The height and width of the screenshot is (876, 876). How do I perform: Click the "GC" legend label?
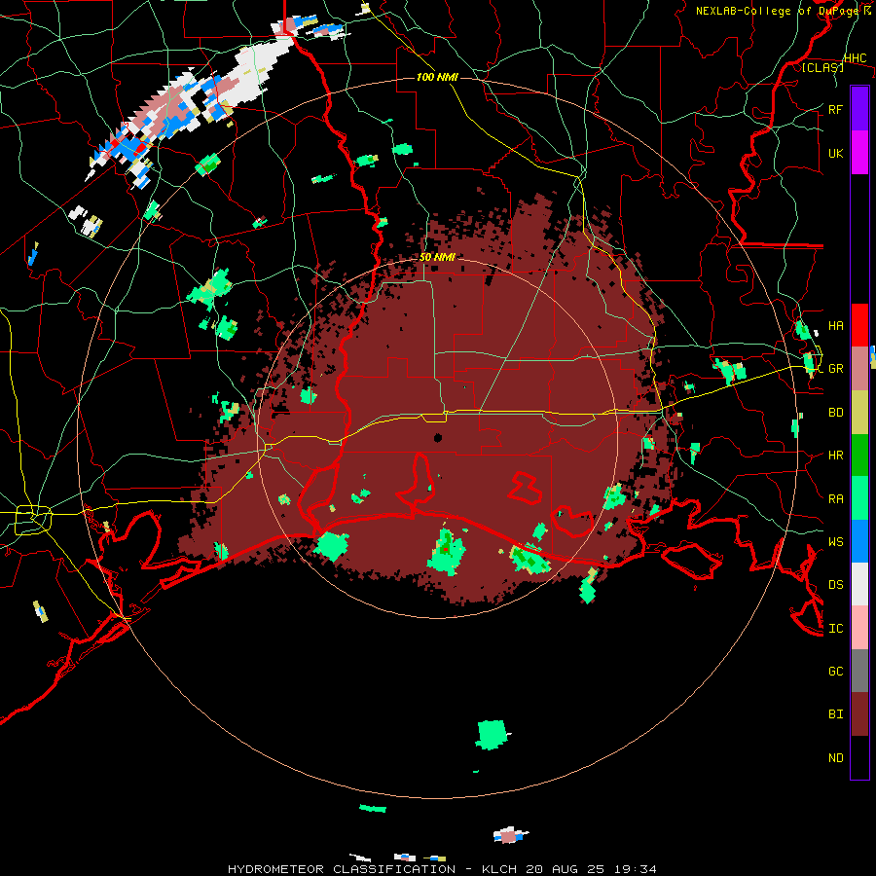click(x=835, y=672)
